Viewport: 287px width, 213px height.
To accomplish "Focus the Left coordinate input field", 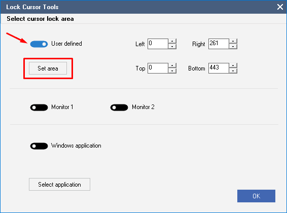I will point(158,44).
